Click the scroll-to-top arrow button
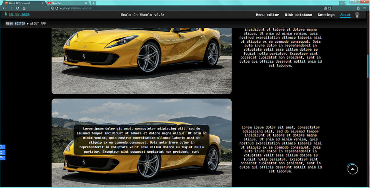 tap(352, 169)
